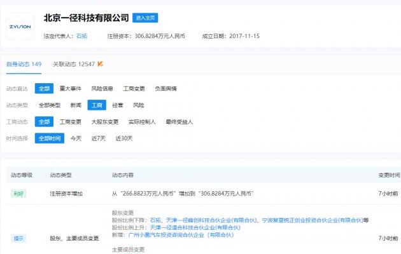This screenshot has width=401, height=254.
Task: Open 宁波复星锐正创业投资合伙企业 link
Action: (x=313, y=220)
